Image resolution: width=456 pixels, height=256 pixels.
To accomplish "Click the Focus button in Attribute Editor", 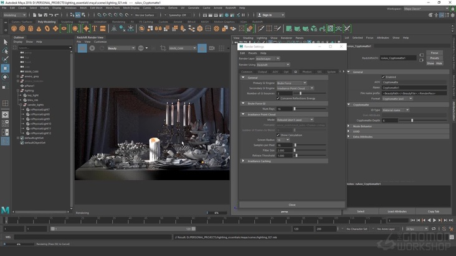I will click(434, 53).
